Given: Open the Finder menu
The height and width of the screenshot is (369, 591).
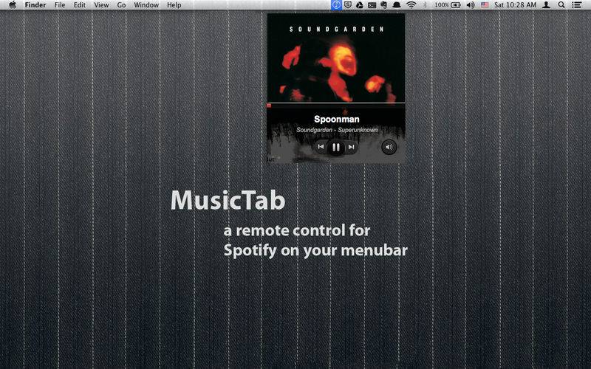Looking at the screenshot, I should tap(35, 5).
